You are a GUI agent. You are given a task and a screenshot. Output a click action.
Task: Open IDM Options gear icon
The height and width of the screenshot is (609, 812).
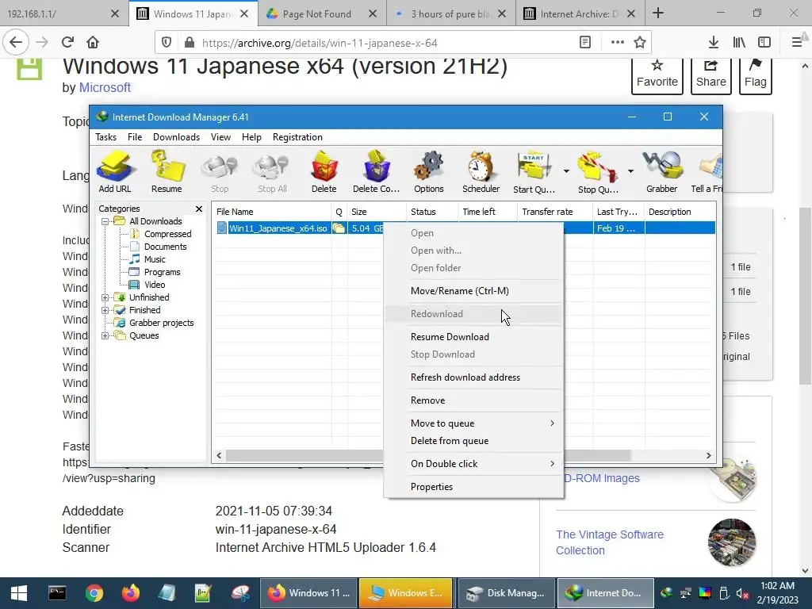click(429, 172)
